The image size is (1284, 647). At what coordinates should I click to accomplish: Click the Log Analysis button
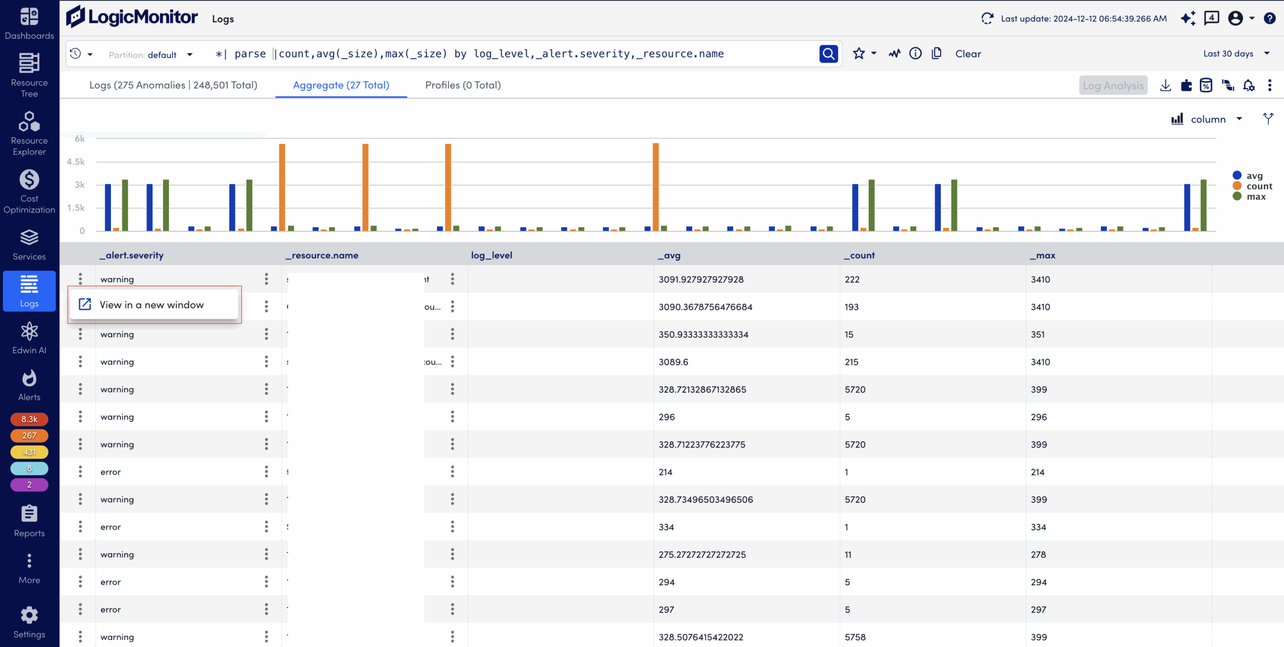point(1113,86)
